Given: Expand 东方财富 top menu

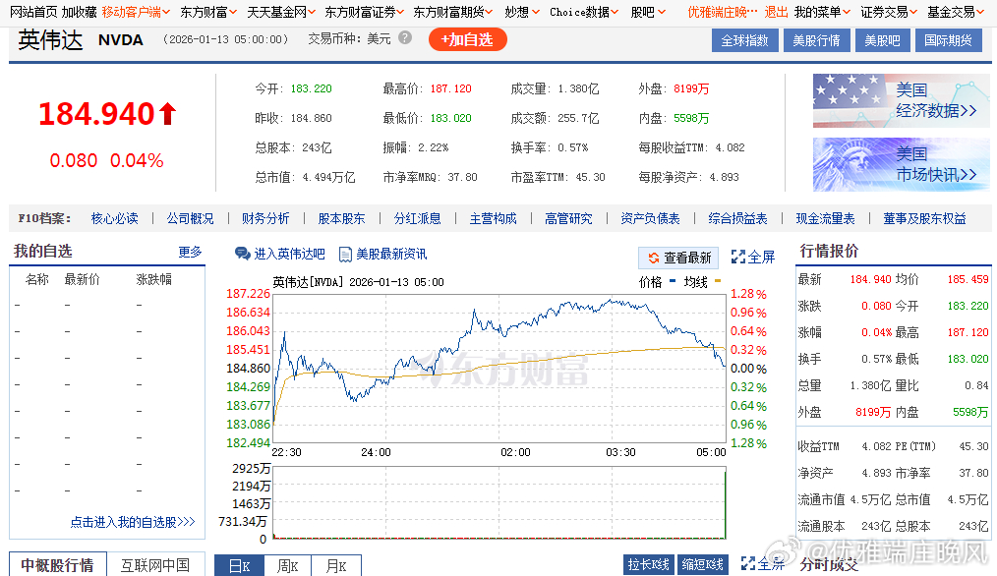Looking at the screenshot, I should (x=208, y=12).
